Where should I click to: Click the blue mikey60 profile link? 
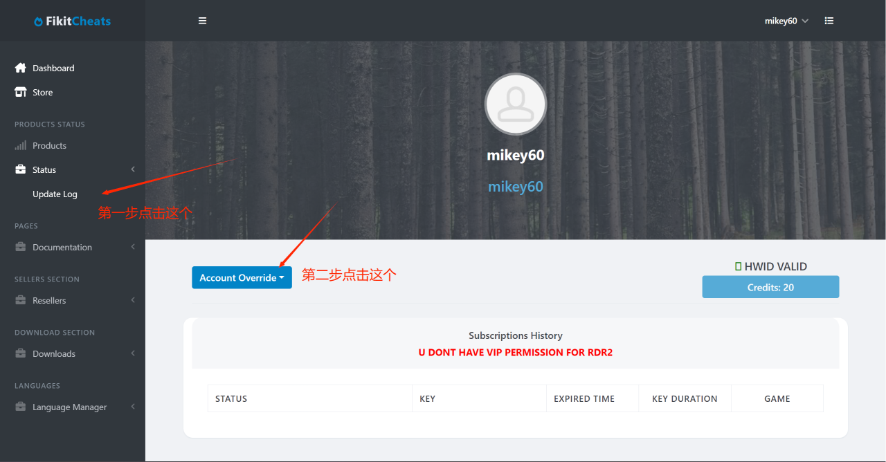516,187
